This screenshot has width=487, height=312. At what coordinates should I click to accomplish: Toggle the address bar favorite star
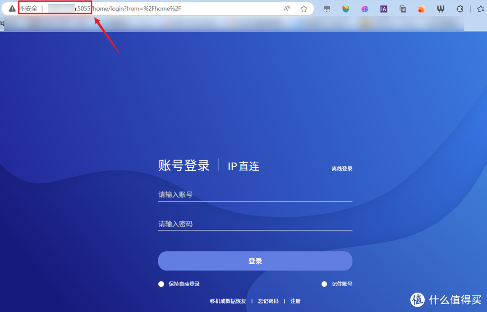pos(304,8)
